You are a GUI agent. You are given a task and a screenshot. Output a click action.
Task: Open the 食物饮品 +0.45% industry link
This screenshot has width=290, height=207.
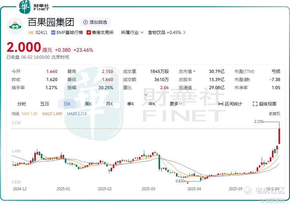click(166, 33)
